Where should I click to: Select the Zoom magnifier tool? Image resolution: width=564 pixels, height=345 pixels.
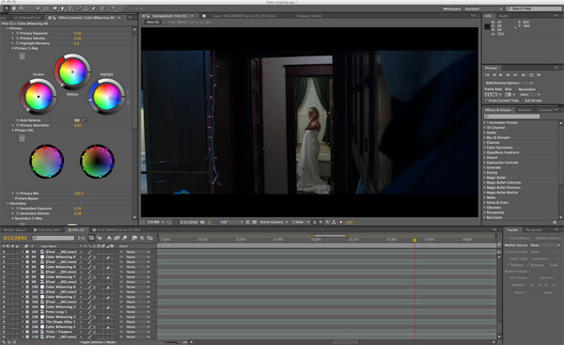(x=22, y=8)
